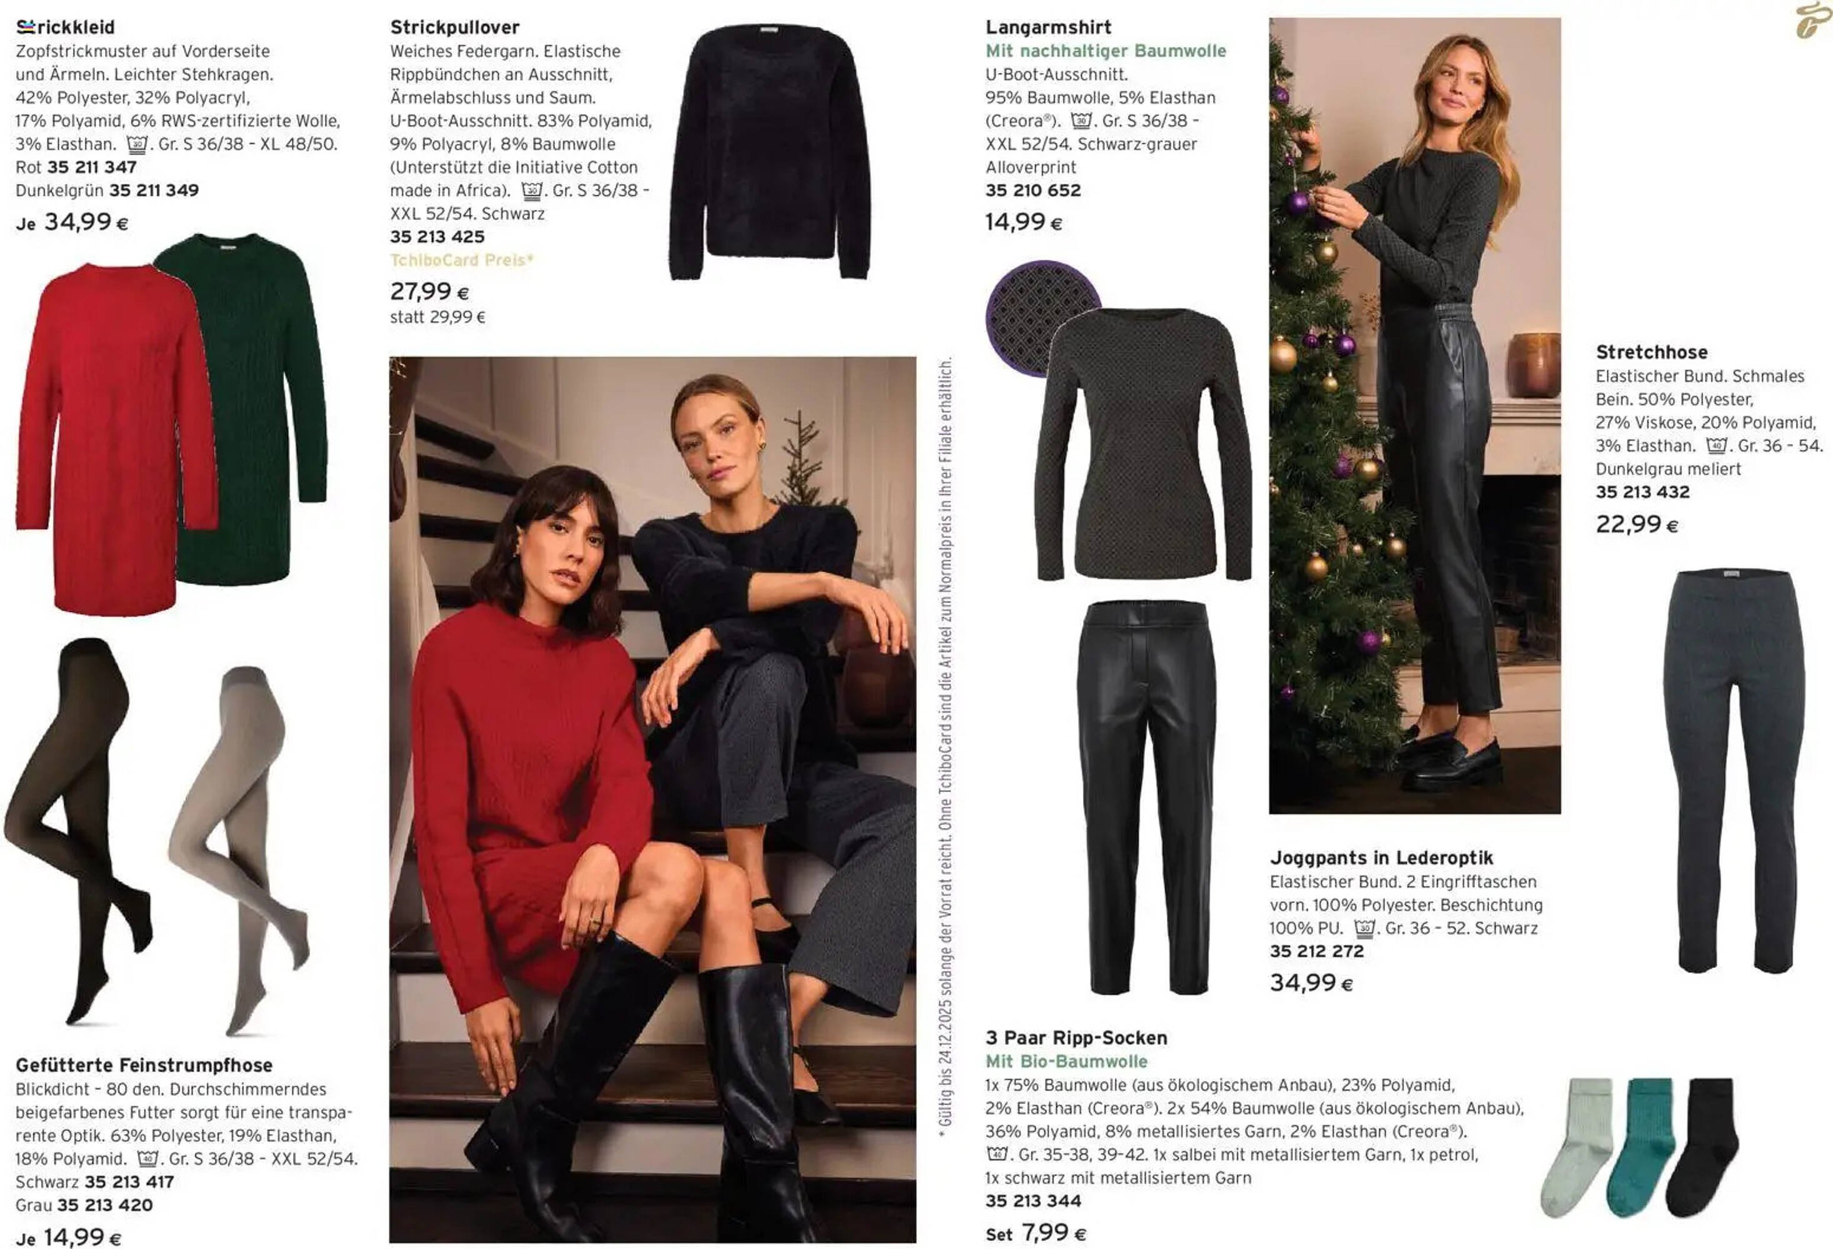Click the Langarmshirt heading
This screenshot has width=1833, height=1249.
coord(1048,27)
